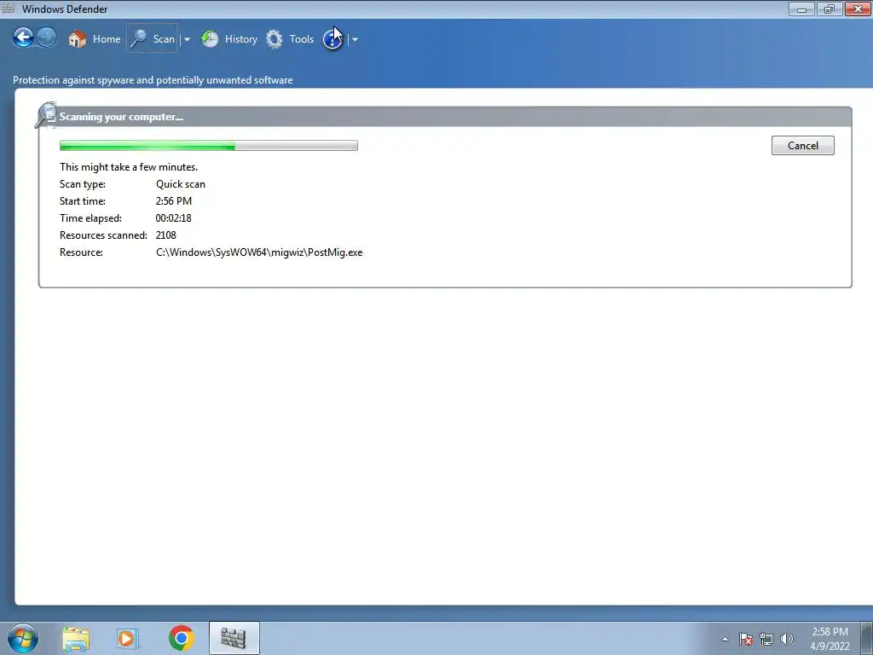Click the scanning magnifier icon in header
The height and width of the screenshot is (655, 873).
[46, 115]
